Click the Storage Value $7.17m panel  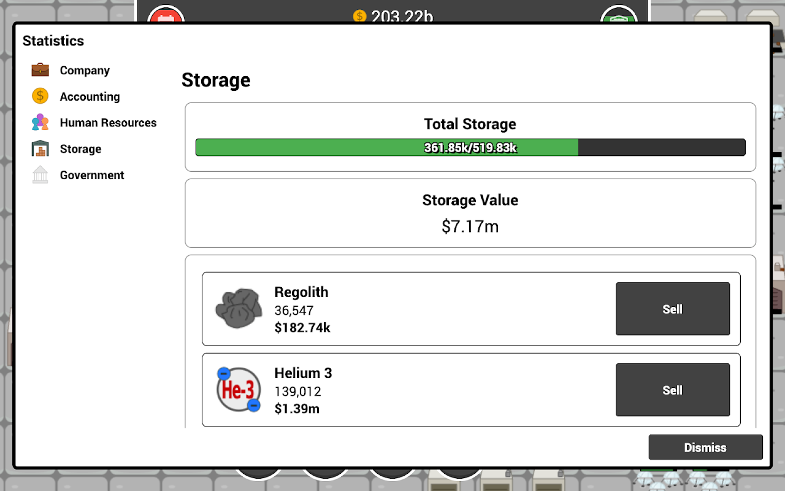pyautogui.click(x=470, y=213)
